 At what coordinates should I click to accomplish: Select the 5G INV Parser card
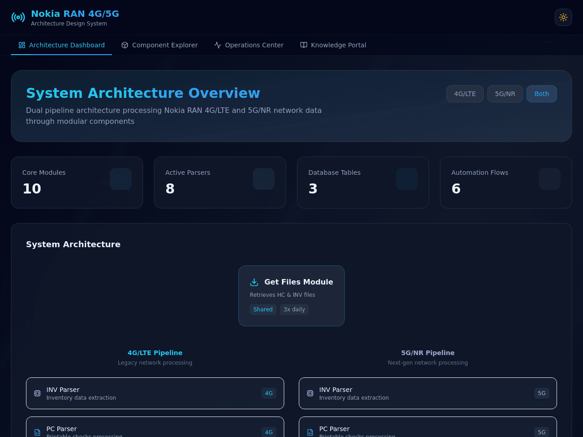tap(428, 393)
